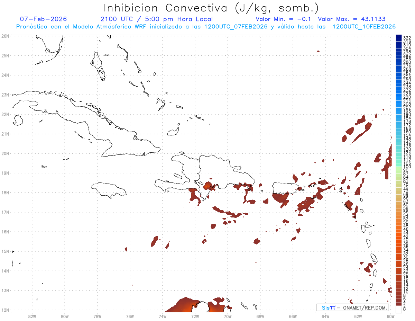This screenshot has height=321, width=415.
Task: Click the 62W longitude label
Action: point(358,316)
